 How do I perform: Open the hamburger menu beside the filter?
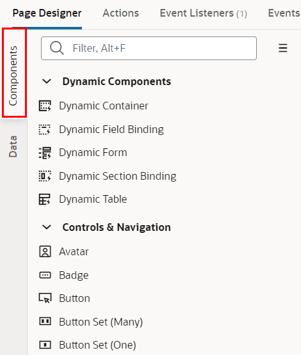coord(283,48)
